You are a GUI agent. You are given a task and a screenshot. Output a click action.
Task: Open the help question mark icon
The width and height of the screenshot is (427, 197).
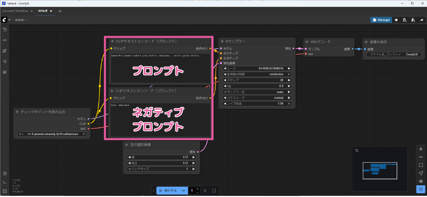pyautogui.click(x=5, y=174)
